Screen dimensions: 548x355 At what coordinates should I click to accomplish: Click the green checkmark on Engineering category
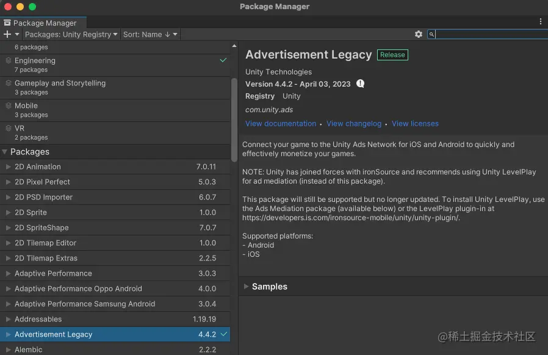coord(223,60)
